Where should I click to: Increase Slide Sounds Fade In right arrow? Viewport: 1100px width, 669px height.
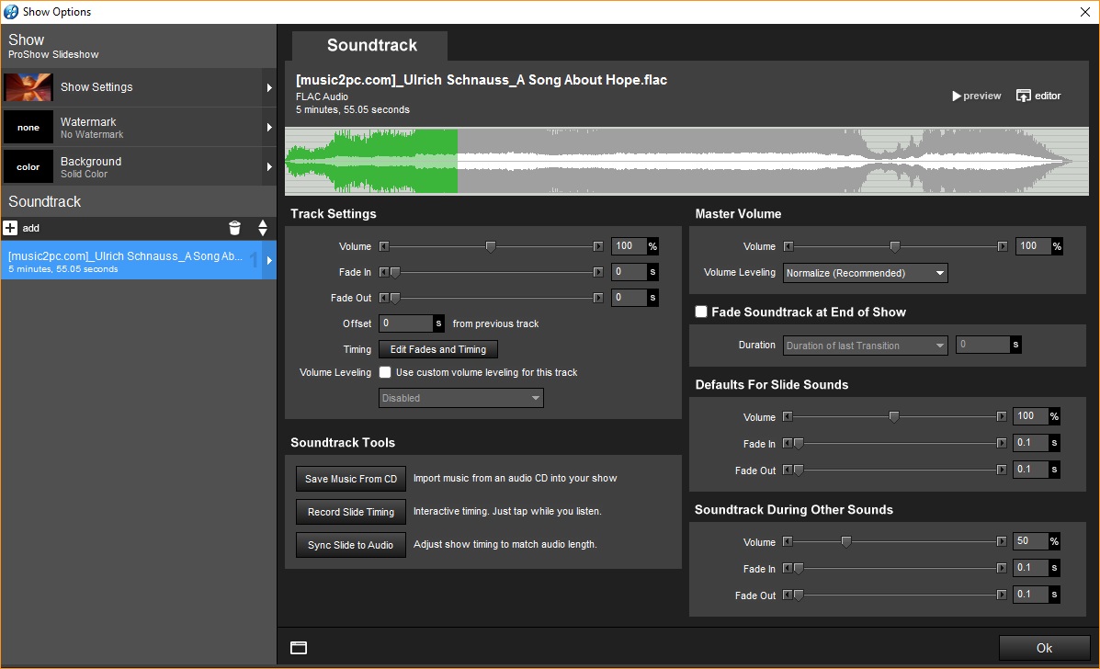pos(1001,443)
